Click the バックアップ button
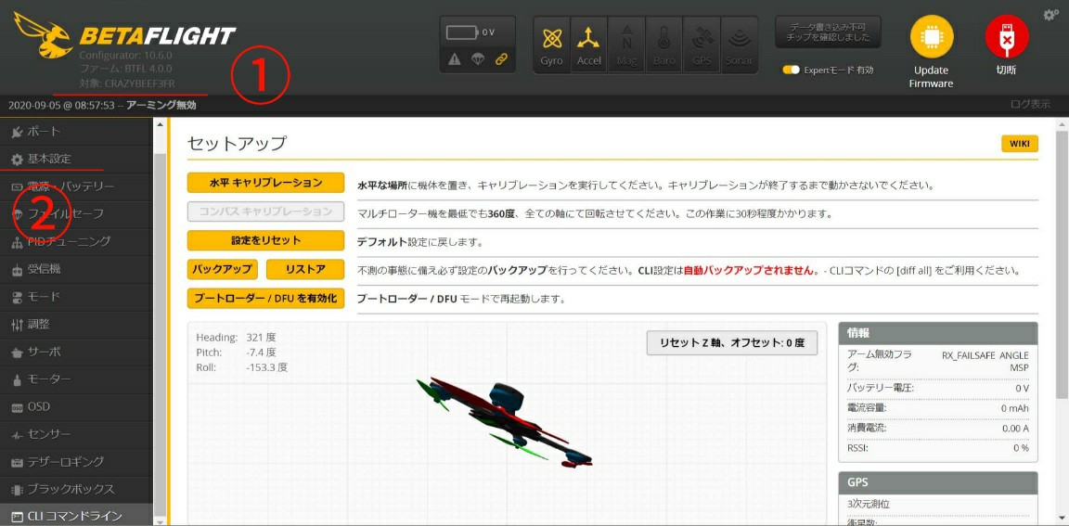This screenshot has width=1069, height=526. (x=223, y=269)
